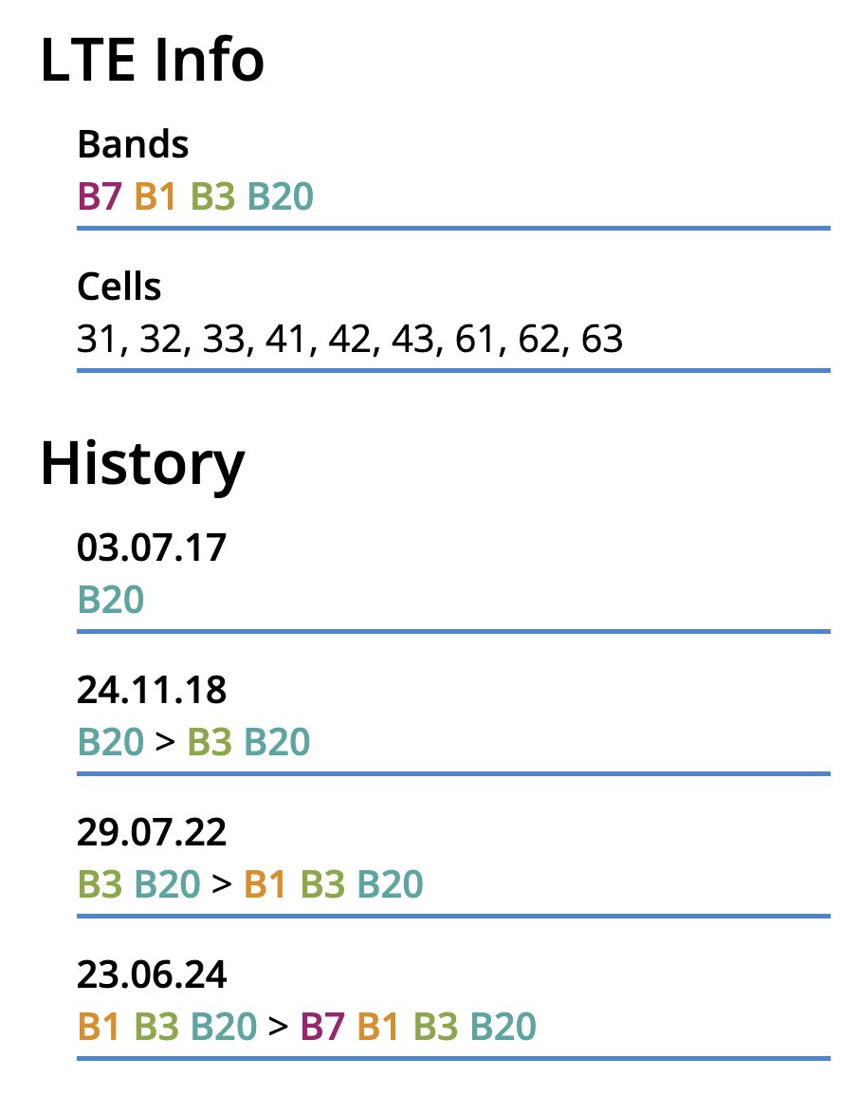The width and height of the screenshot is (861, 1095).
Task: Open the teal B20 tag under Bands
Action: coord(280,196)
